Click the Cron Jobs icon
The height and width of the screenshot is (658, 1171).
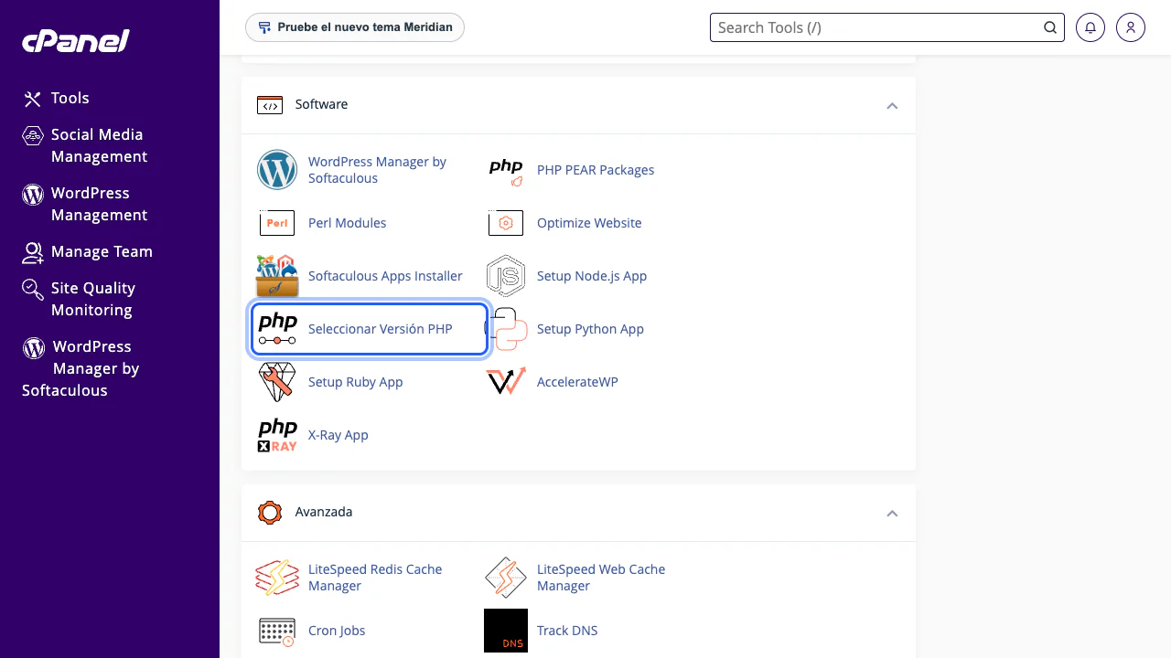[x=277, y=631]
